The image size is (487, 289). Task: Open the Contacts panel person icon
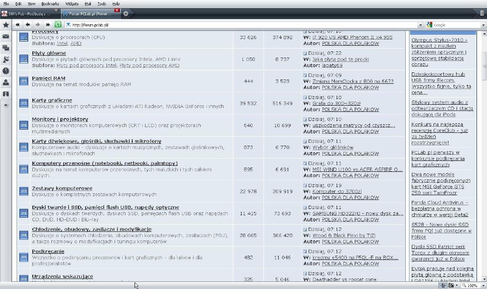6,82
